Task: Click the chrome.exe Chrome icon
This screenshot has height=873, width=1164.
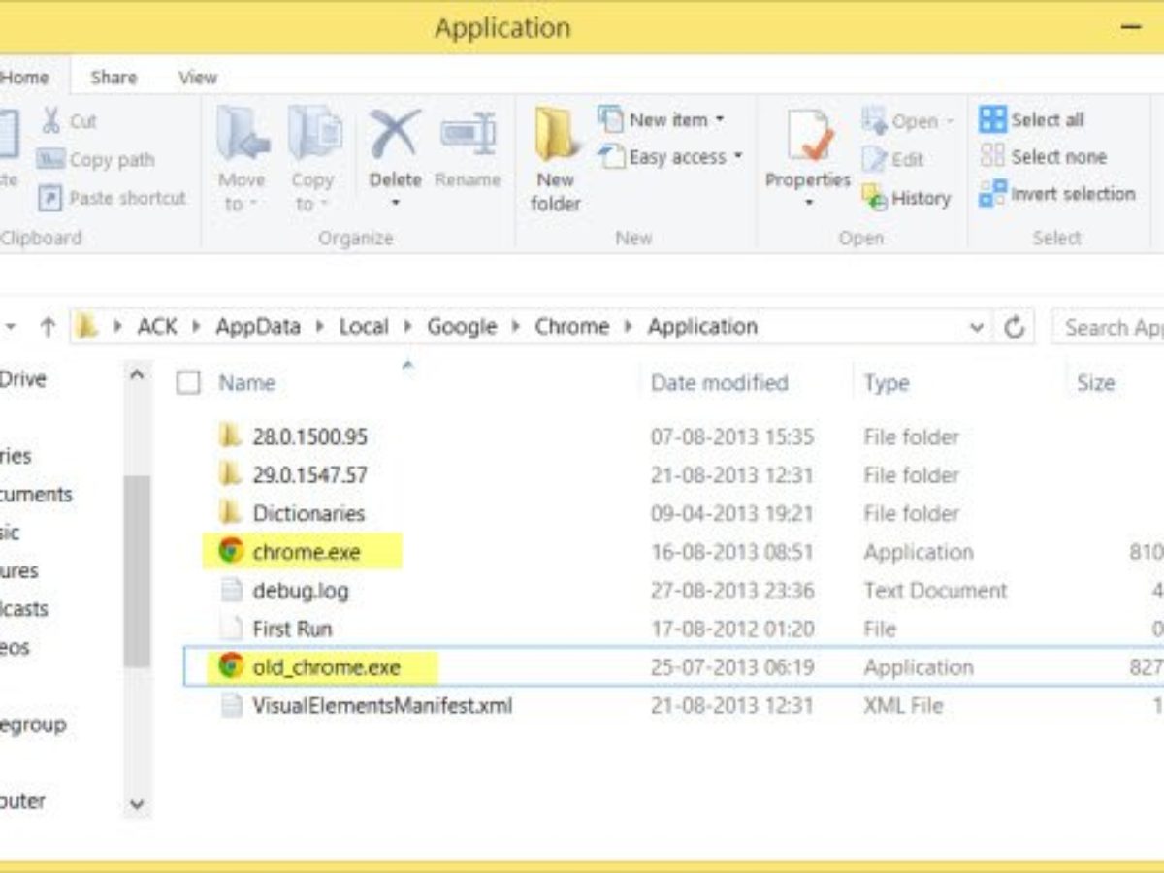Action: pos(230,551)
